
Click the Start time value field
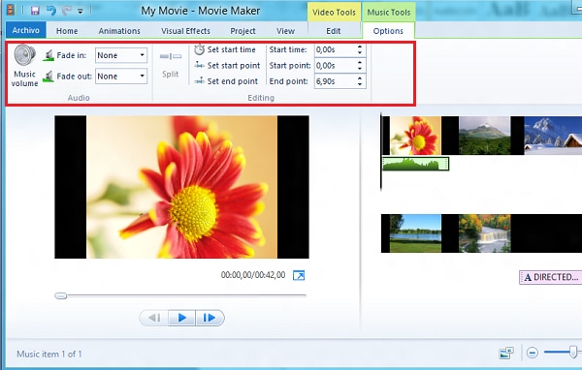pyautogui.click(x=336, y=49)
